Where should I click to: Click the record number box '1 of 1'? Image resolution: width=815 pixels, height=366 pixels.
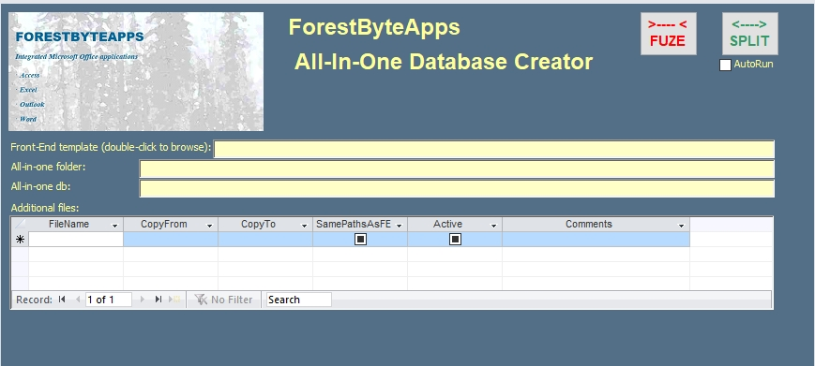(109, 300)
